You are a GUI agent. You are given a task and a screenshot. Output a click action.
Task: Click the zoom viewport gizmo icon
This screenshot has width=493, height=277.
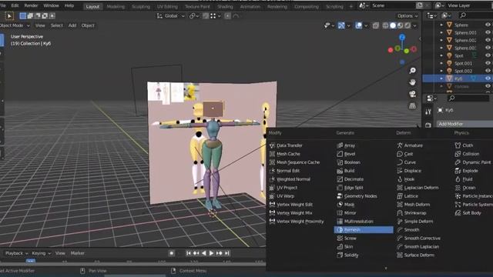(413, 71)
